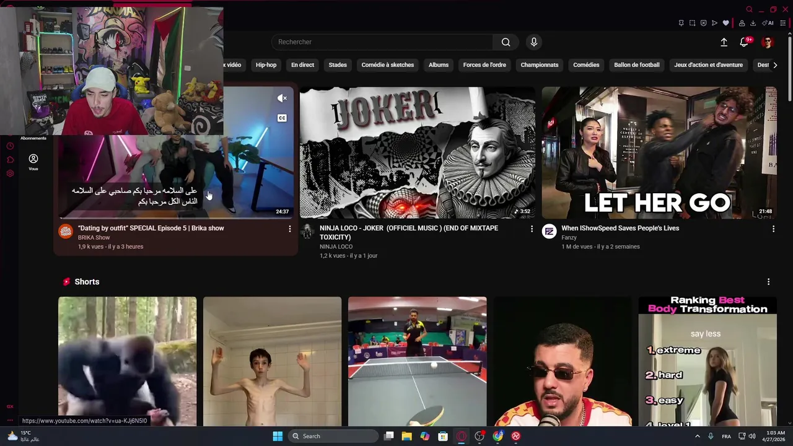Open Opera GX easy setup menu icon
This screenshot has width=793, height=446.
783,23
